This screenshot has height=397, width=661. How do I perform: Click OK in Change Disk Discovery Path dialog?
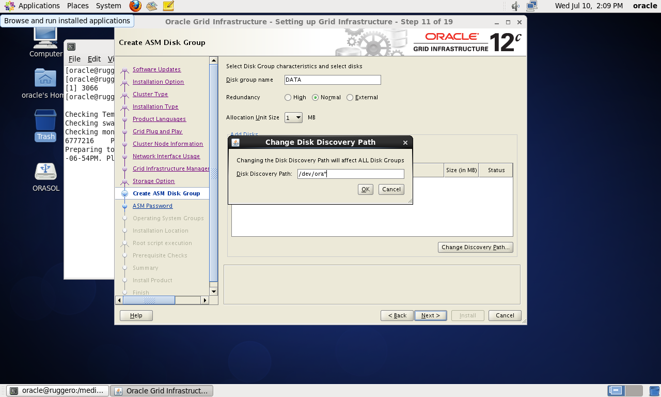(x=365, y=189)
